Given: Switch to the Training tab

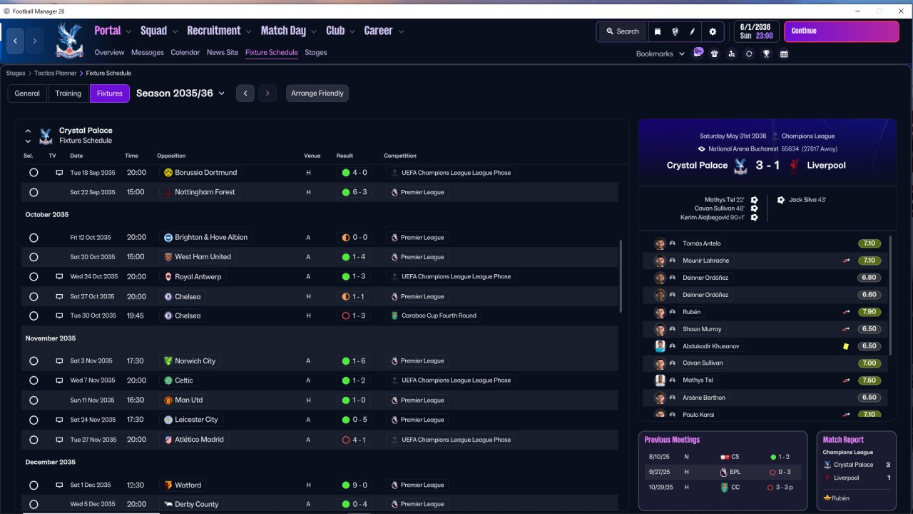Looking at the screenshot, I should click(68, 94).
